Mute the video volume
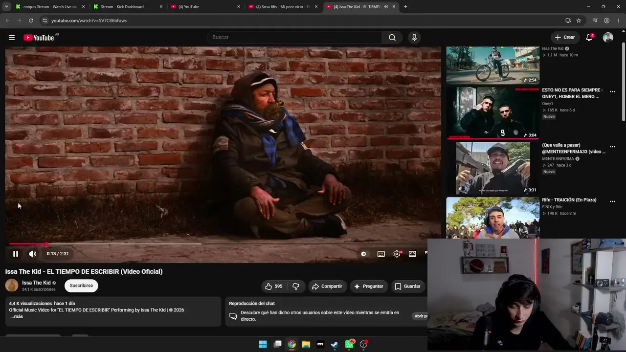This screenshot has width=626, height=352. (33, 254)
